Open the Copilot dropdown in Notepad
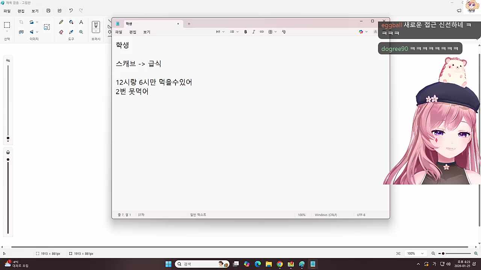Image resolution: width=481 pixels, height=270 pixels. (x=363, y=32)
